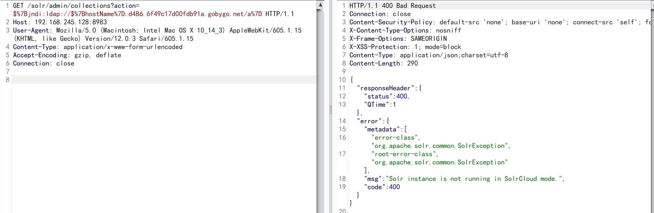Click SolrException value below "error-class"
The image size is (654, 213).
click(439, 146)
